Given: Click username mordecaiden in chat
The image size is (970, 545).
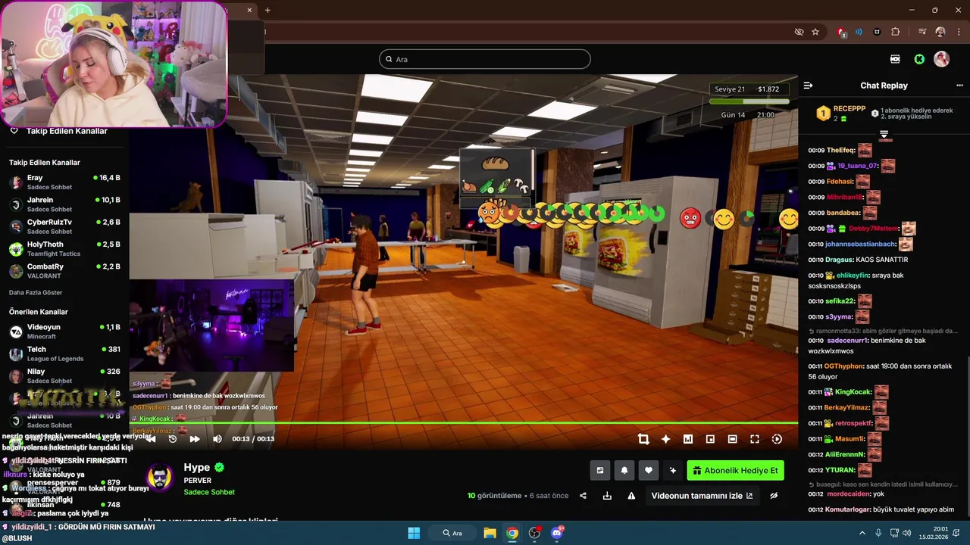Looking at the screenshot, I should tap(846, 494).
